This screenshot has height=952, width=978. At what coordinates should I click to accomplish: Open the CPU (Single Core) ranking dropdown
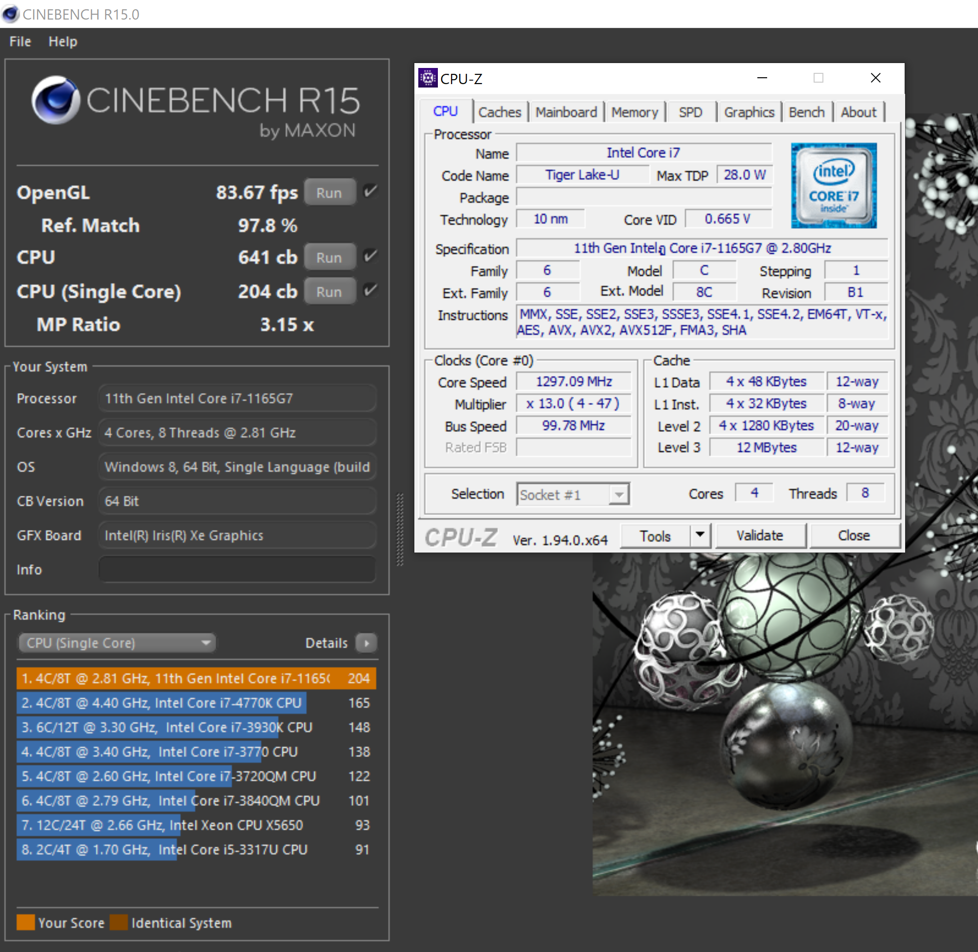pyautogui.click(x=117, y=643)
